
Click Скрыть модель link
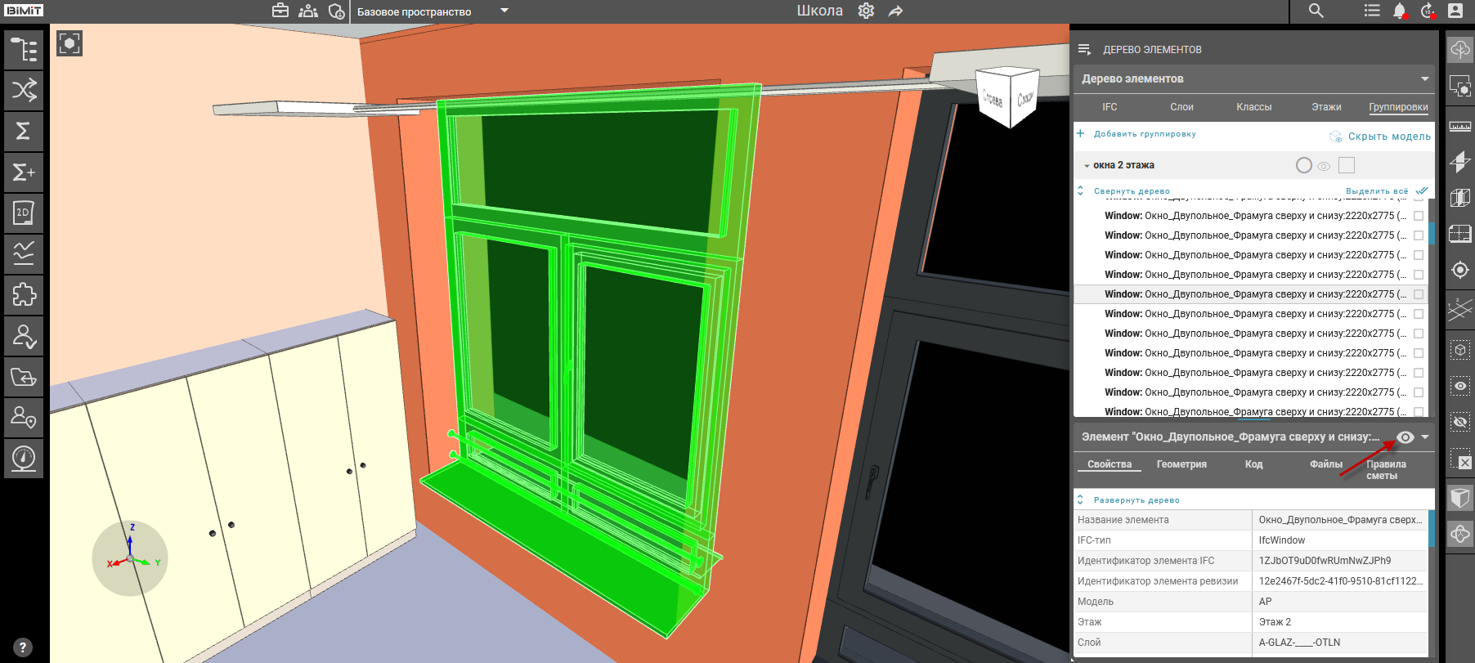point(1388,137)
